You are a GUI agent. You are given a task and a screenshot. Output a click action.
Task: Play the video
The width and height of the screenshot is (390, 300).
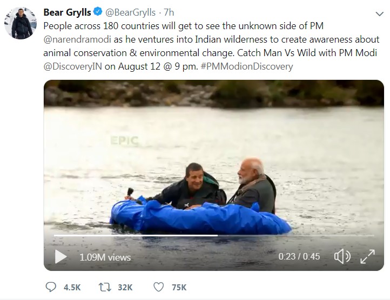click(60, 257)
